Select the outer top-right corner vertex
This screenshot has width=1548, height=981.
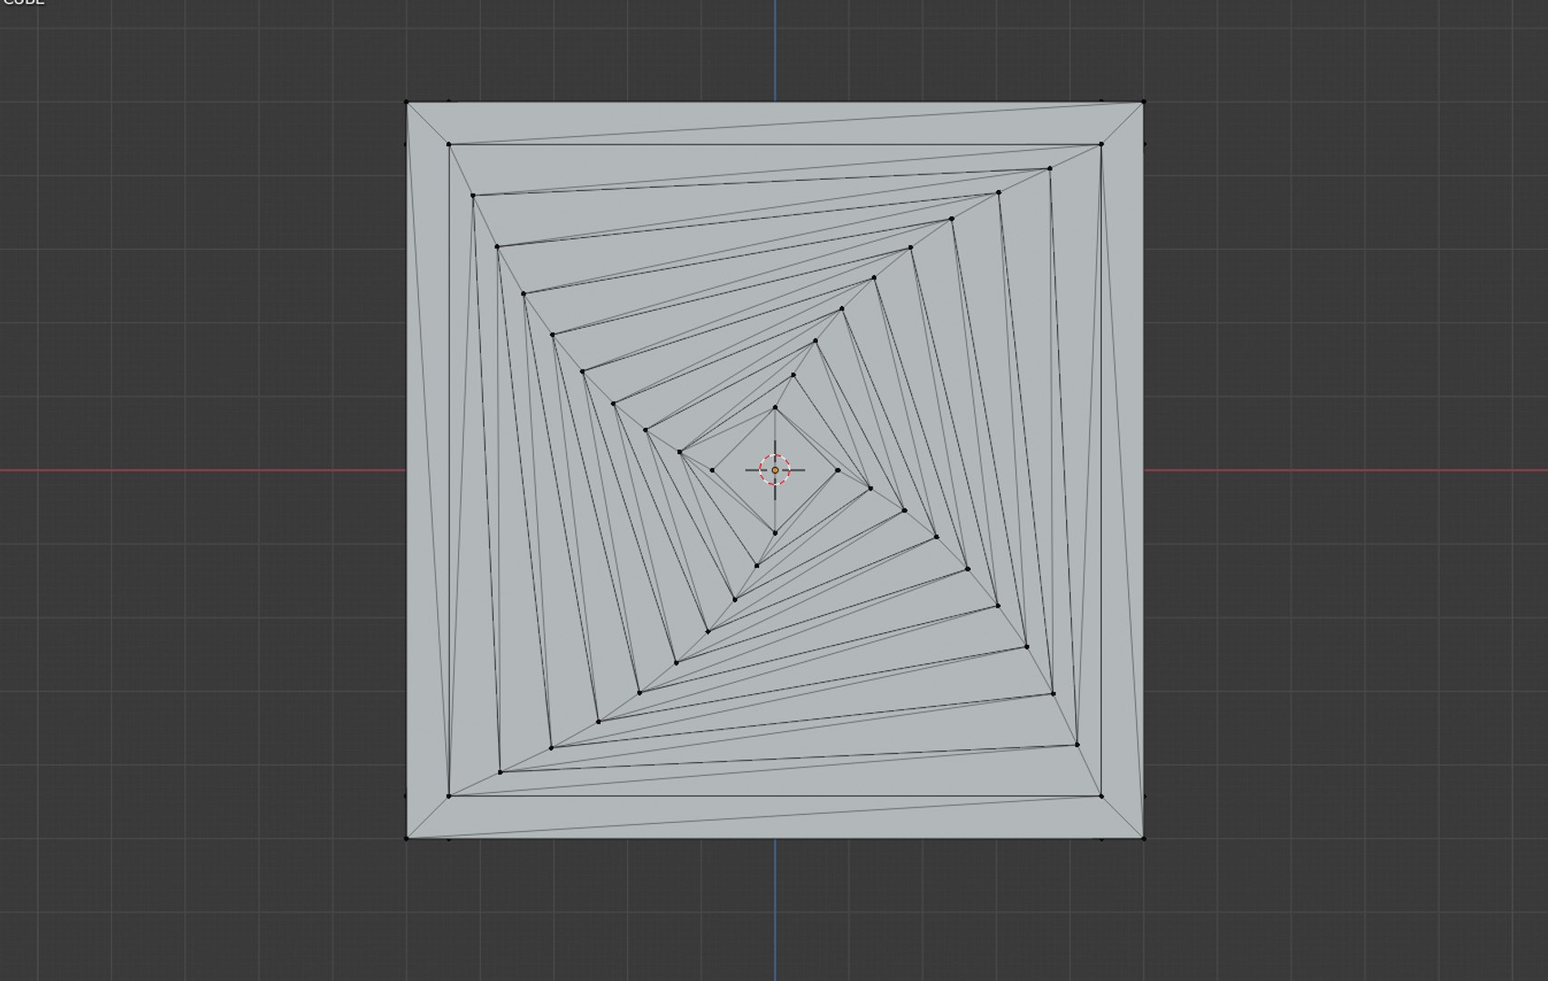click(1144, 102)
